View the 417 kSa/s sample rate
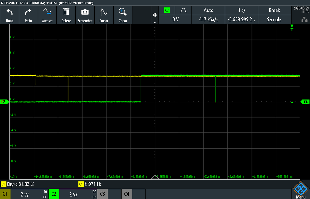 (x=209, y=19)
